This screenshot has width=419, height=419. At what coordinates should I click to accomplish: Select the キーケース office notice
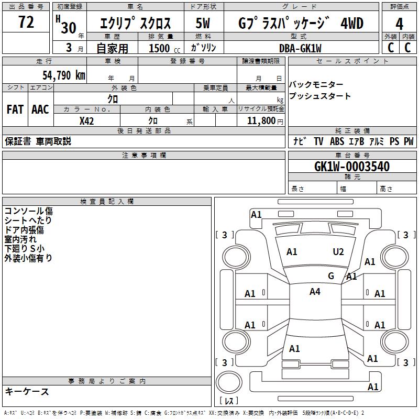(27, 391)
